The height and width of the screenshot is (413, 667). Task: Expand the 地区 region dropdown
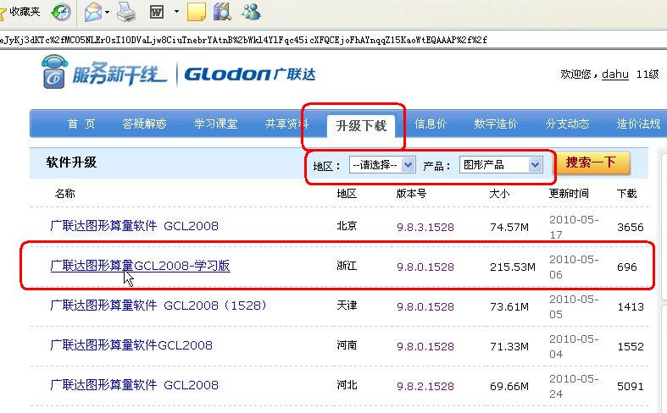tap(382, 165)
